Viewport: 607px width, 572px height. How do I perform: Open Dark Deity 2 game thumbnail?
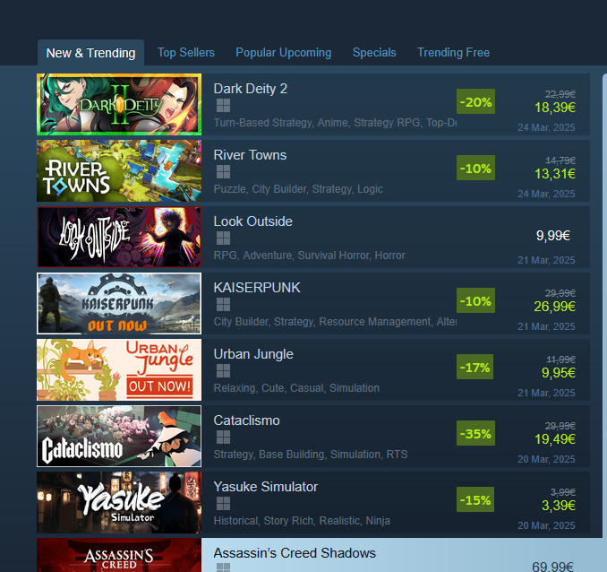pos(119,104)
